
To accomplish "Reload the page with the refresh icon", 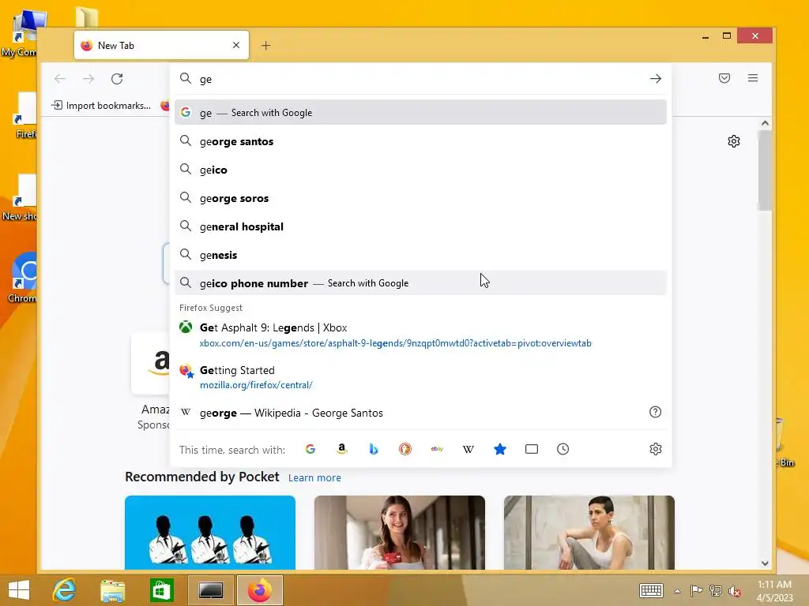I will tap(117, 79).
